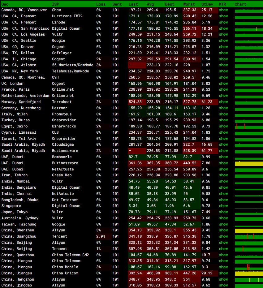The height and width of the screenshot is (288, 263).
Task: Click the ISP name Hurricane FMT2
Action: coord(67,16)
